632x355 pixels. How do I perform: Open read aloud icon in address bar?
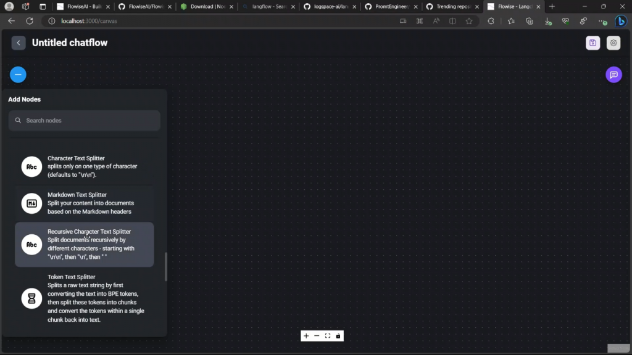click(x=436, y=21)
